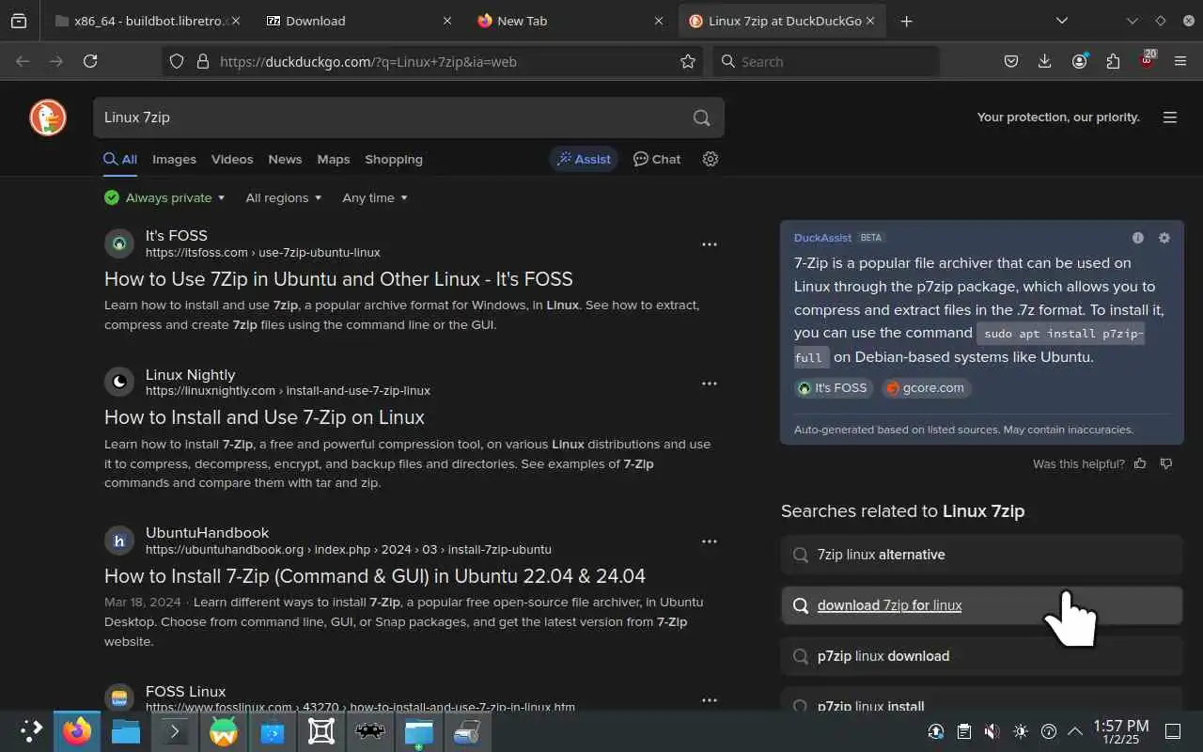The height and width of the screenshot is (752, 1203).
Task: Open browser extensions panel
Action: (1114, 61)
